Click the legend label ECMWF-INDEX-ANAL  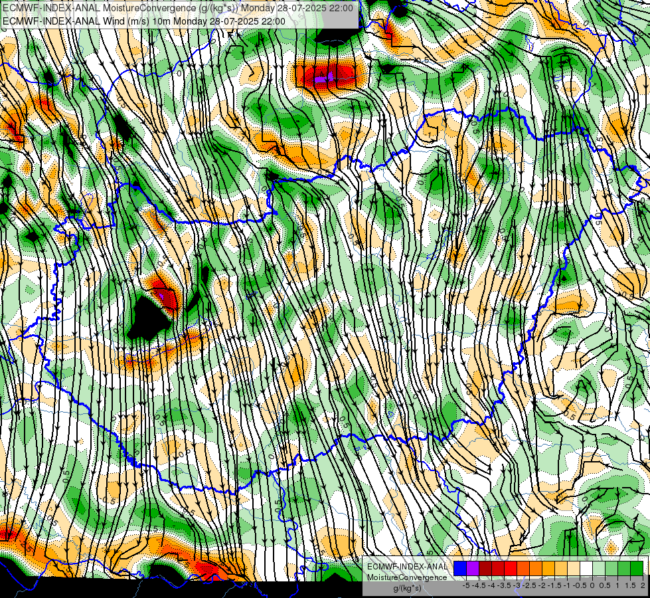[407, 567]
